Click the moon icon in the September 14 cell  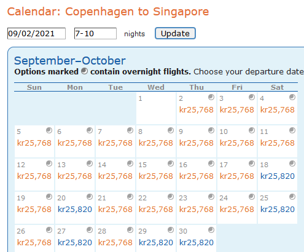(130, 163)
